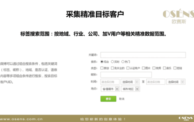The image size is (194, 122).
Task: Tick the 视频 type checkbox
Action: [154, 68]
